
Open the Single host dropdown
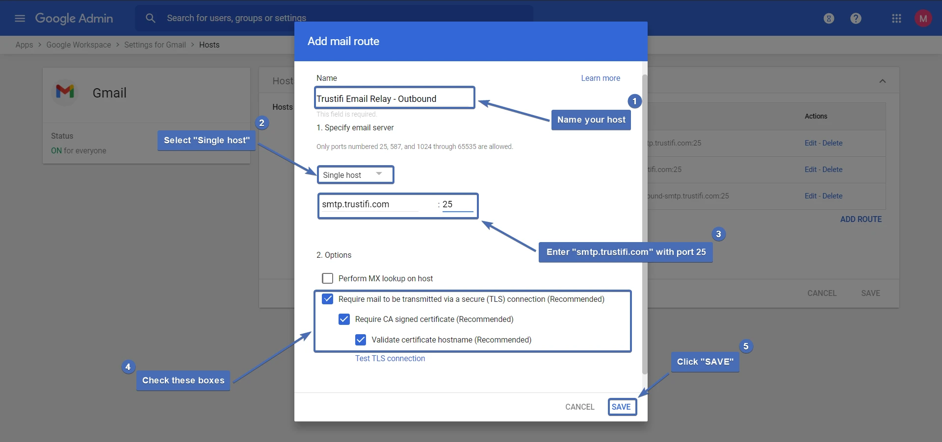[355, 175]
